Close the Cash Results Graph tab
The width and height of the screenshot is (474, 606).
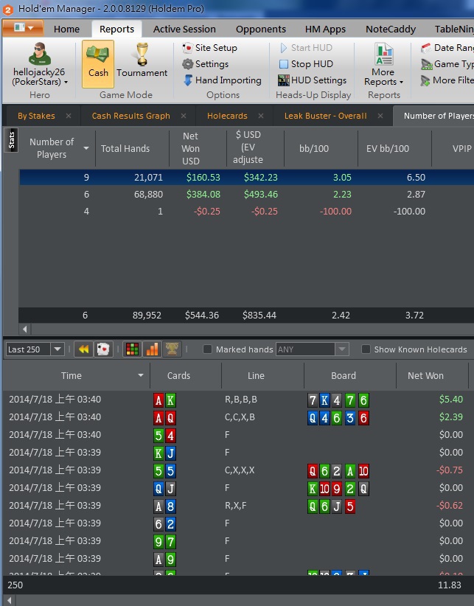tap(184, 116)
